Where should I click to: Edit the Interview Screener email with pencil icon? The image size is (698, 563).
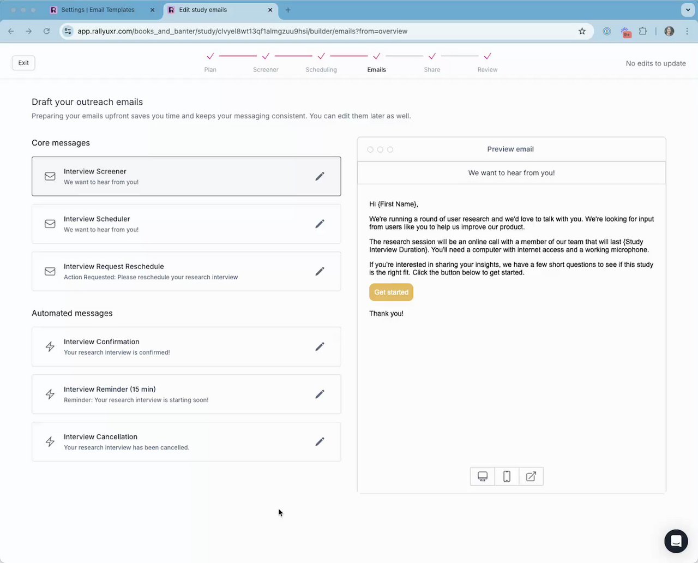pyautogui.click(x=320, y=176)
